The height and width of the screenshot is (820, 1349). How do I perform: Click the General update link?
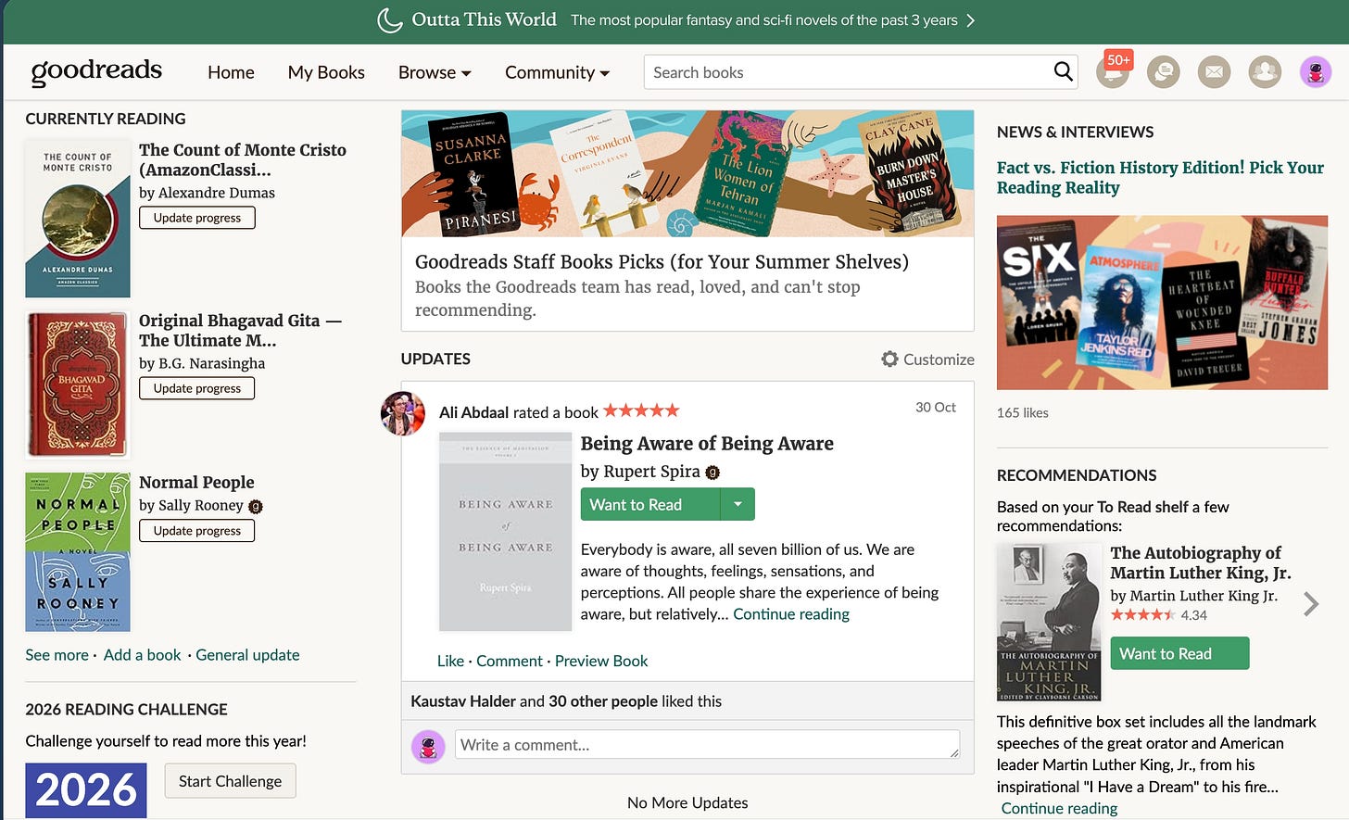pos(247,655)
